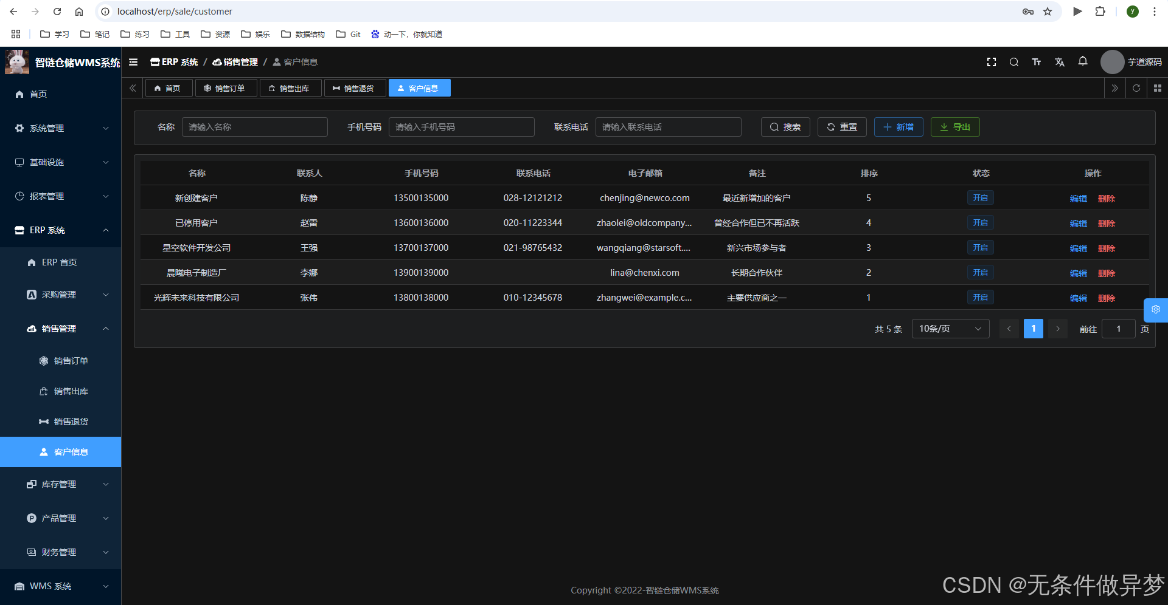The height and width of the screenshot is (605, 1168).
Task: Open browser three-dot menu
Action: [1155, 12]
